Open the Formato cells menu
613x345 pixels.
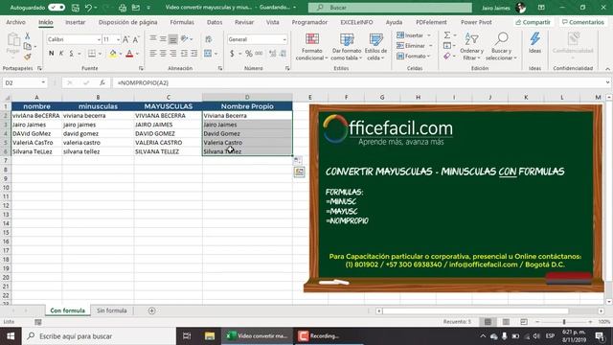click(x=414, y=56)
